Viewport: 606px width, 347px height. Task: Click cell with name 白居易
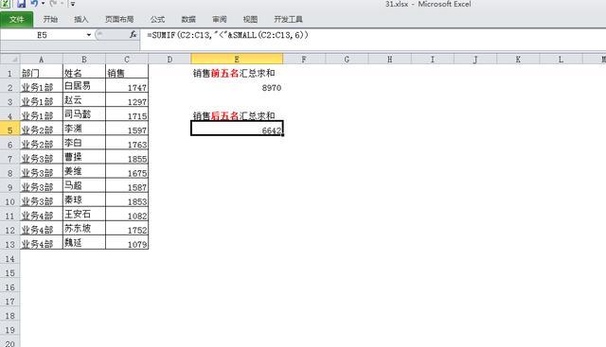84,86
